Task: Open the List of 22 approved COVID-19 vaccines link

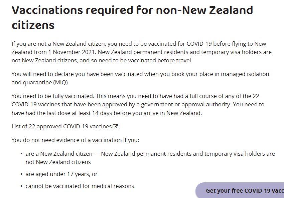Action: tap(61, 127)
